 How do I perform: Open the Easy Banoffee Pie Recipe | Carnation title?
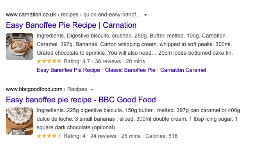point(71,25)
